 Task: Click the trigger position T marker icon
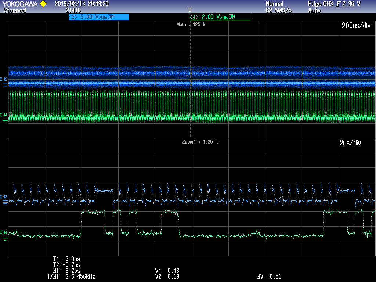pos(190,10)
